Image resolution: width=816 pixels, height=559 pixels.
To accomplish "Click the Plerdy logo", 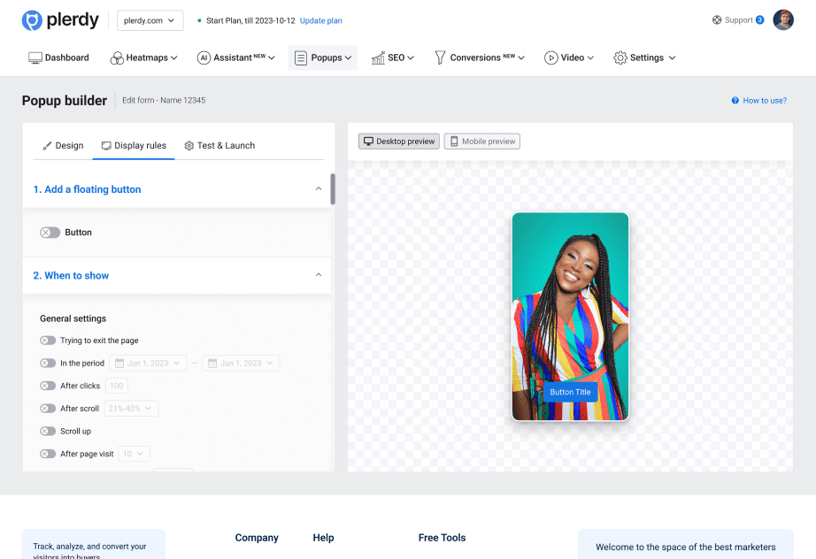I will pos(60,20).
